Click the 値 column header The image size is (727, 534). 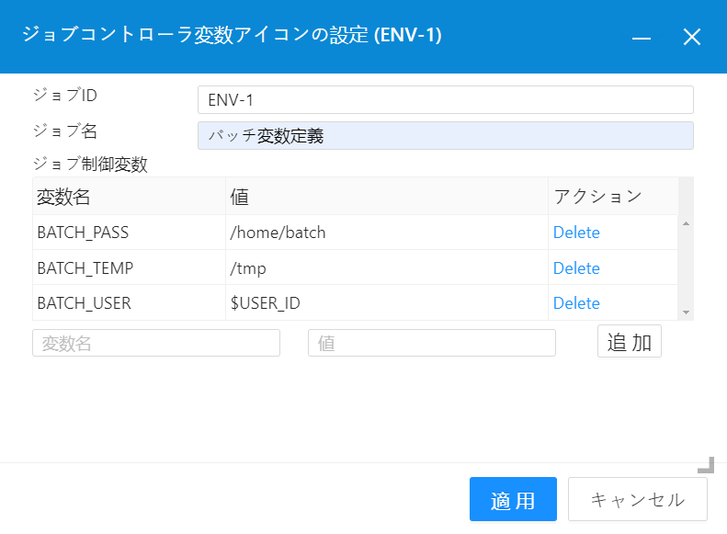(x=386, y=197)
